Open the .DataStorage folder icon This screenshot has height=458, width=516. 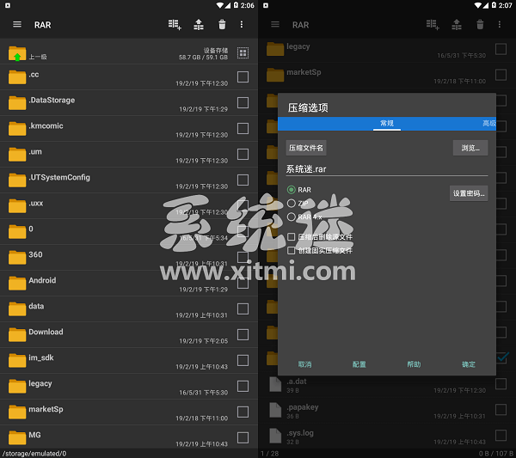pos(17,103)
